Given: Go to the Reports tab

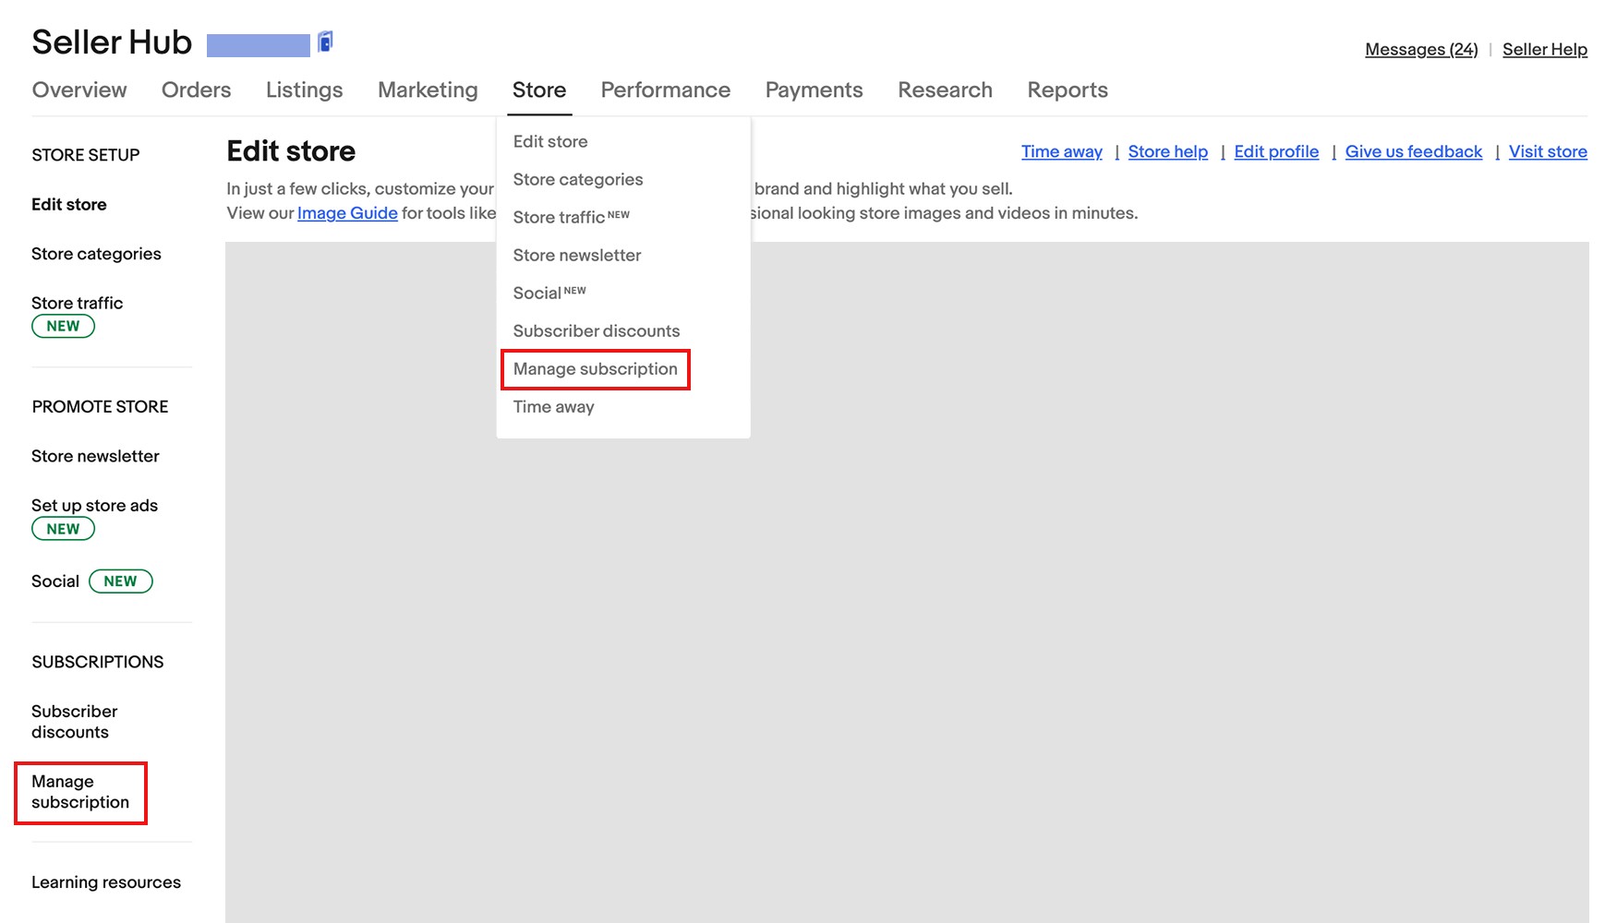Looking at the screenshot, I should 1068,90.
